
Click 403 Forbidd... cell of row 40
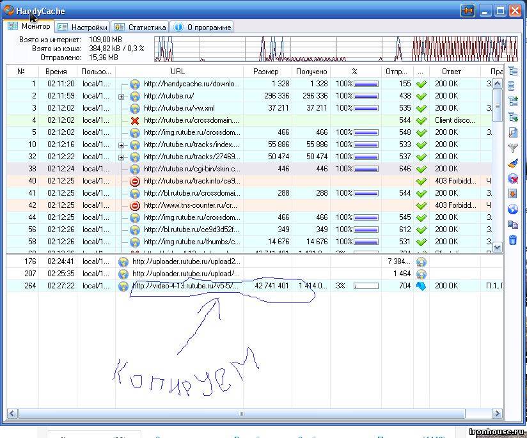coord(455,181)
